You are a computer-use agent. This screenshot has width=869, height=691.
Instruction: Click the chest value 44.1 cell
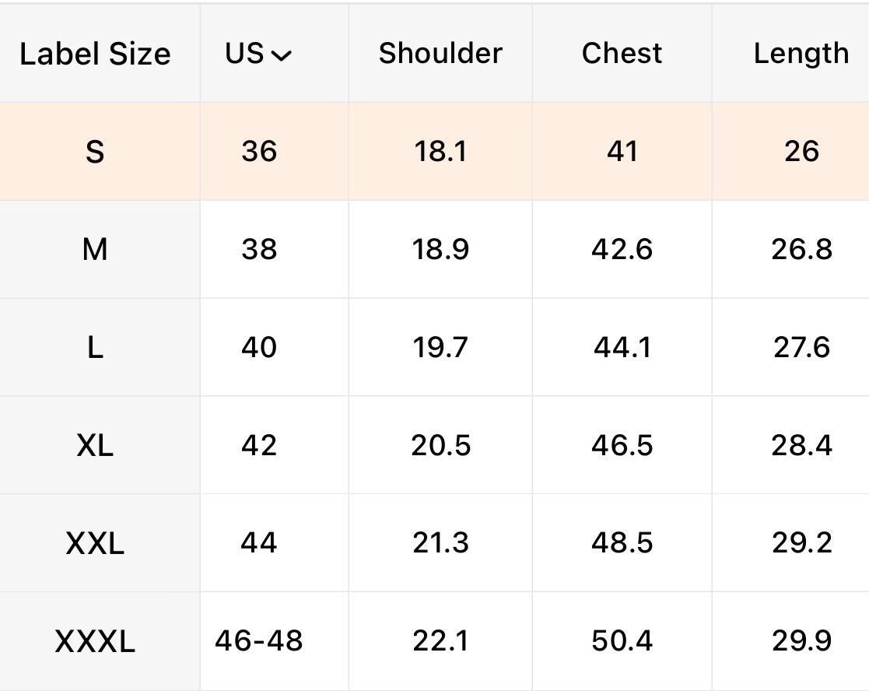pyautogui.click(x=622, y=347)
